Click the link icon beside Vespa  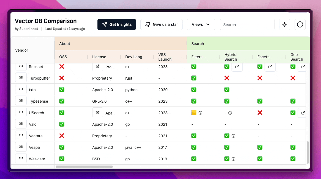pos(21,147)
